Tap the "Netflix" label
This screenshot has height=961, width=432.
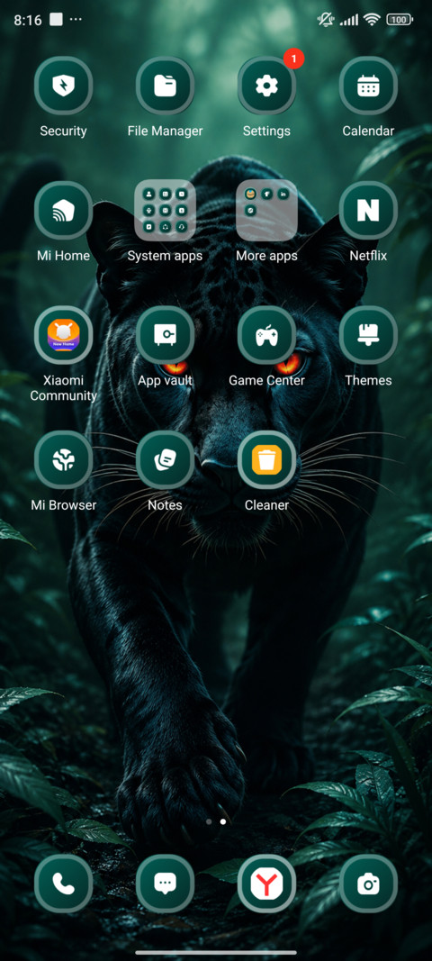click(368, 256)
